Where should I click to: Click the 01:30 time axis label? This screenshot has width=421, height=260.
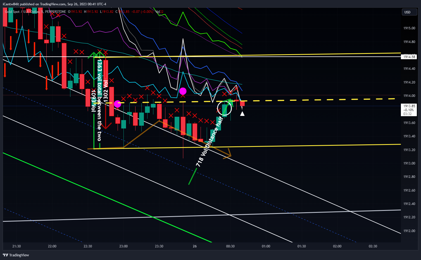pos(301,246)
